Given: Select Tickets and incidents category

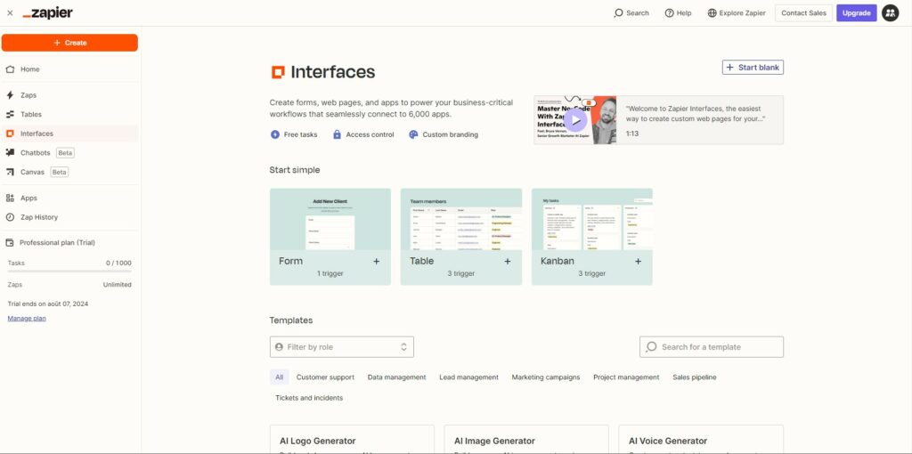Looking at the screenshot, I should (309, 398).
